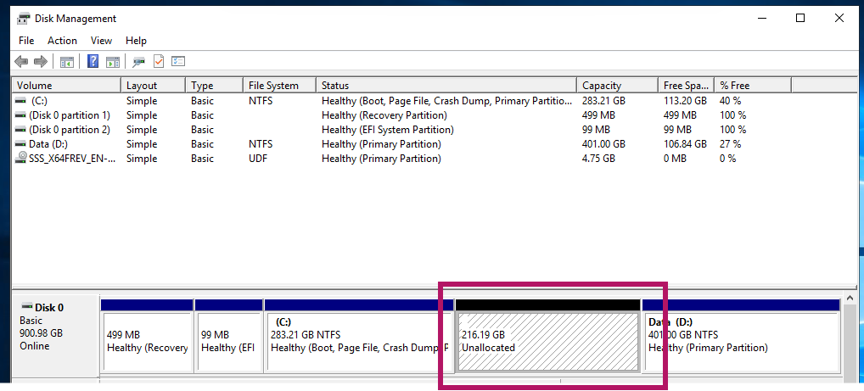Sort by the Capacity column header
This screenshot has width=864, height=391.
coord(617,86)
